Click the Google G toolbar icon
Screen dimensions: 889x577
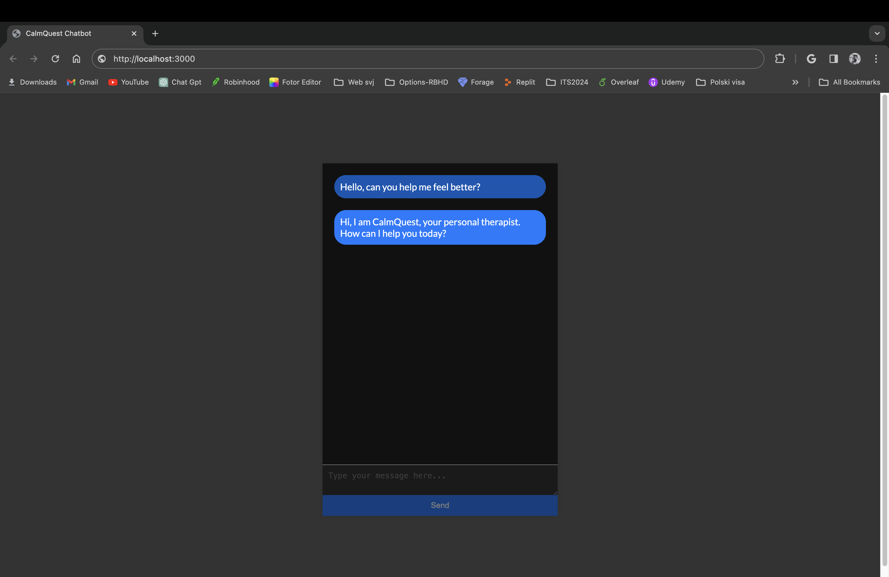click(x=811, y=58)
